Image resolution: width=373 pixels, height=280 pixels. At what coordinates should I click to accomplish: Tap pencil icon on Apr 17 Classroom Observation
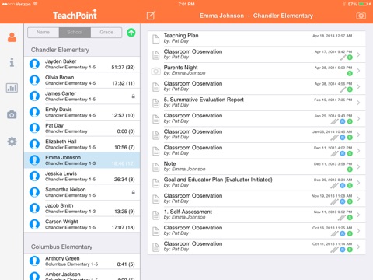(x=343, y=58)
